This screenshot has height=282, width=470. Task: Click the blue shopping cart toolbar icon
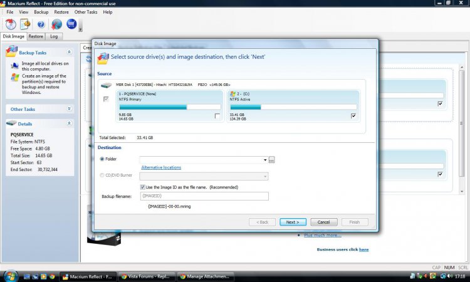coord(71,24)
